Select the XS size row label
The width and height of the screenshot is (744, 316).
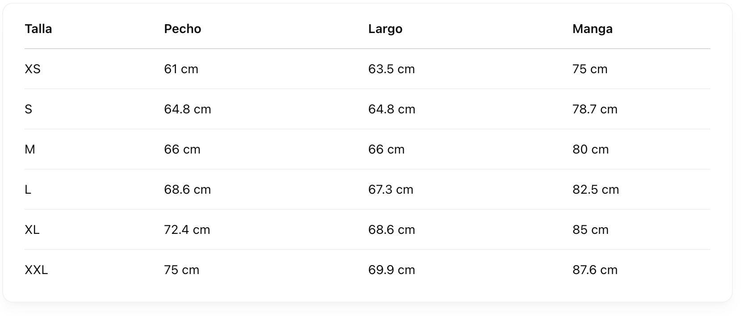pyautogui.click(x=33, y=69)
